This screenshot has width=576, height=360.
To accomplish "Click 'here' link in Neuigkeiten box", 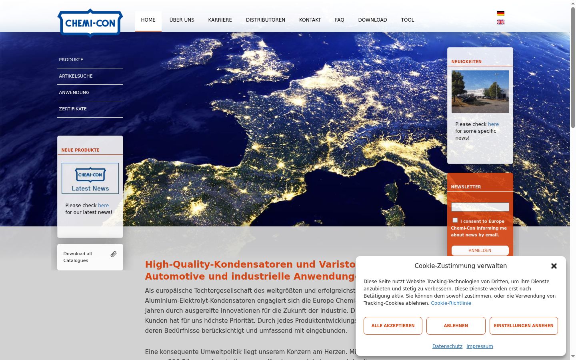I will pos(493,124).
